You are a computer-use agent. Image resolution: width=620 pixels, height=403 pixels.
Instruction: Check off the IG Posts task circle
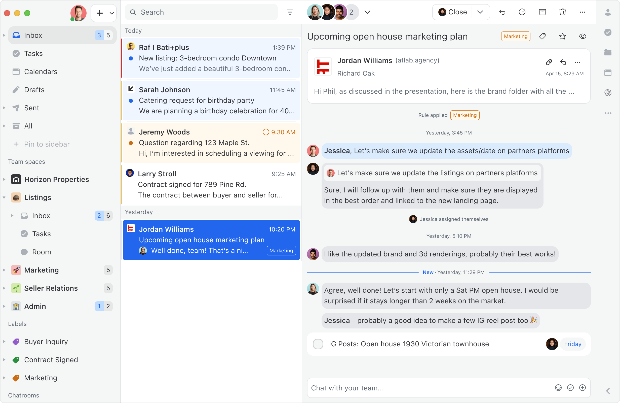coord(318,344)
